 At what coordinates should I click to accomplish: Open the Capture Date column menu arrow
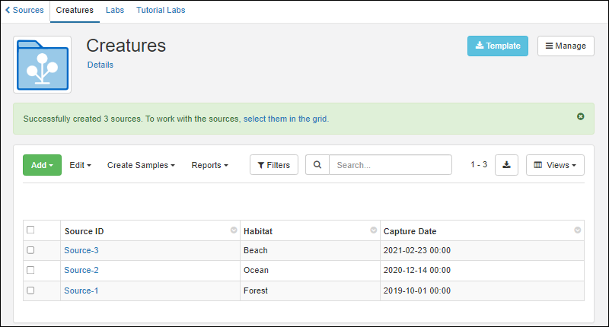pos(577,230)
